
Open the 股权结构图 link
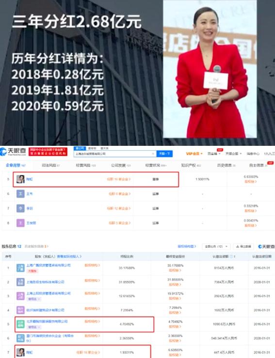pyautogui.click(x=187, y=247)
